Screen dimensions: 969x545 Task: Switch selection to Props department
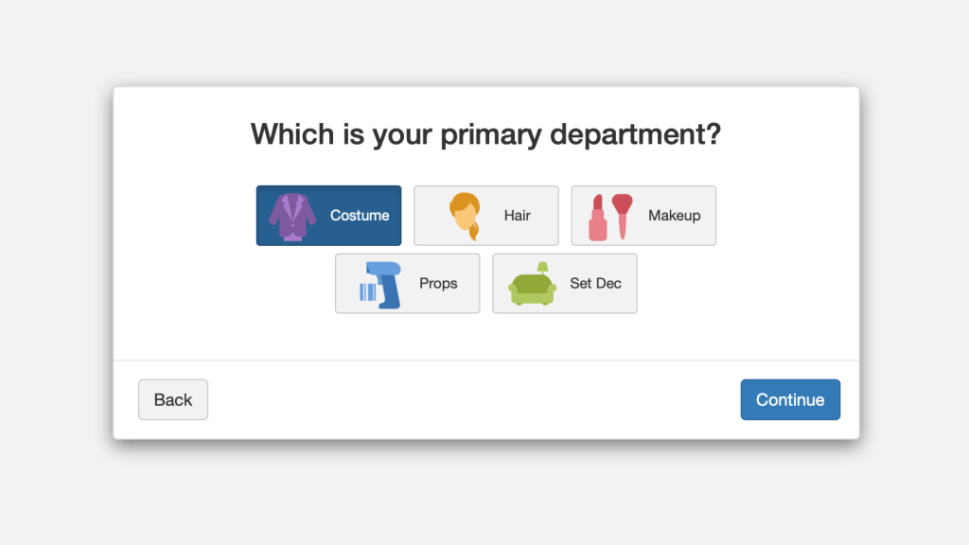click(x=407, y=283)
